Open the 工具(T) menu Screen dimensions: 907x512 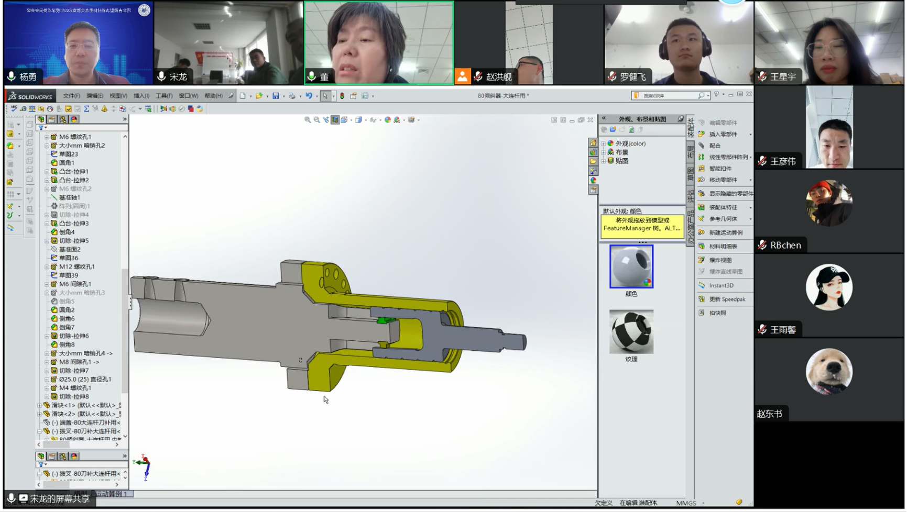[x=163, y=96]
